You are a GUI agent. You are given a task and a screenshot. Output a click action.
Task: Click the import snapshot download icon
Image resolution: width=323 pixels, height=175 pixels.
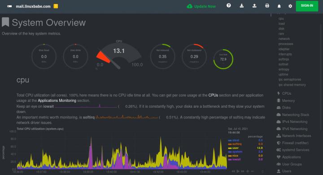(242, 6)
